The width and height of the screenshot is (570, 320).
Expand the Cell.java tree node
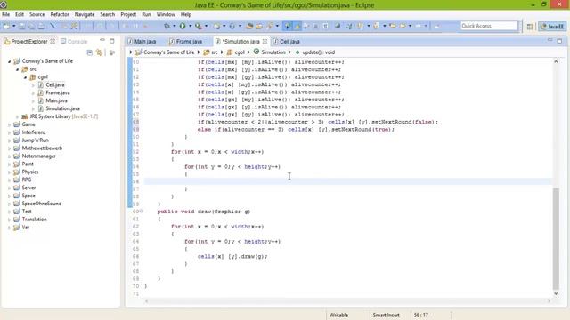[33, 85]
